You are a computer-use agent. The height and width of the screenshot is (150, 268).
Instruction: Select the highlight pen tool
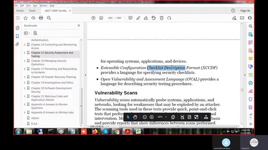[138, 18]
